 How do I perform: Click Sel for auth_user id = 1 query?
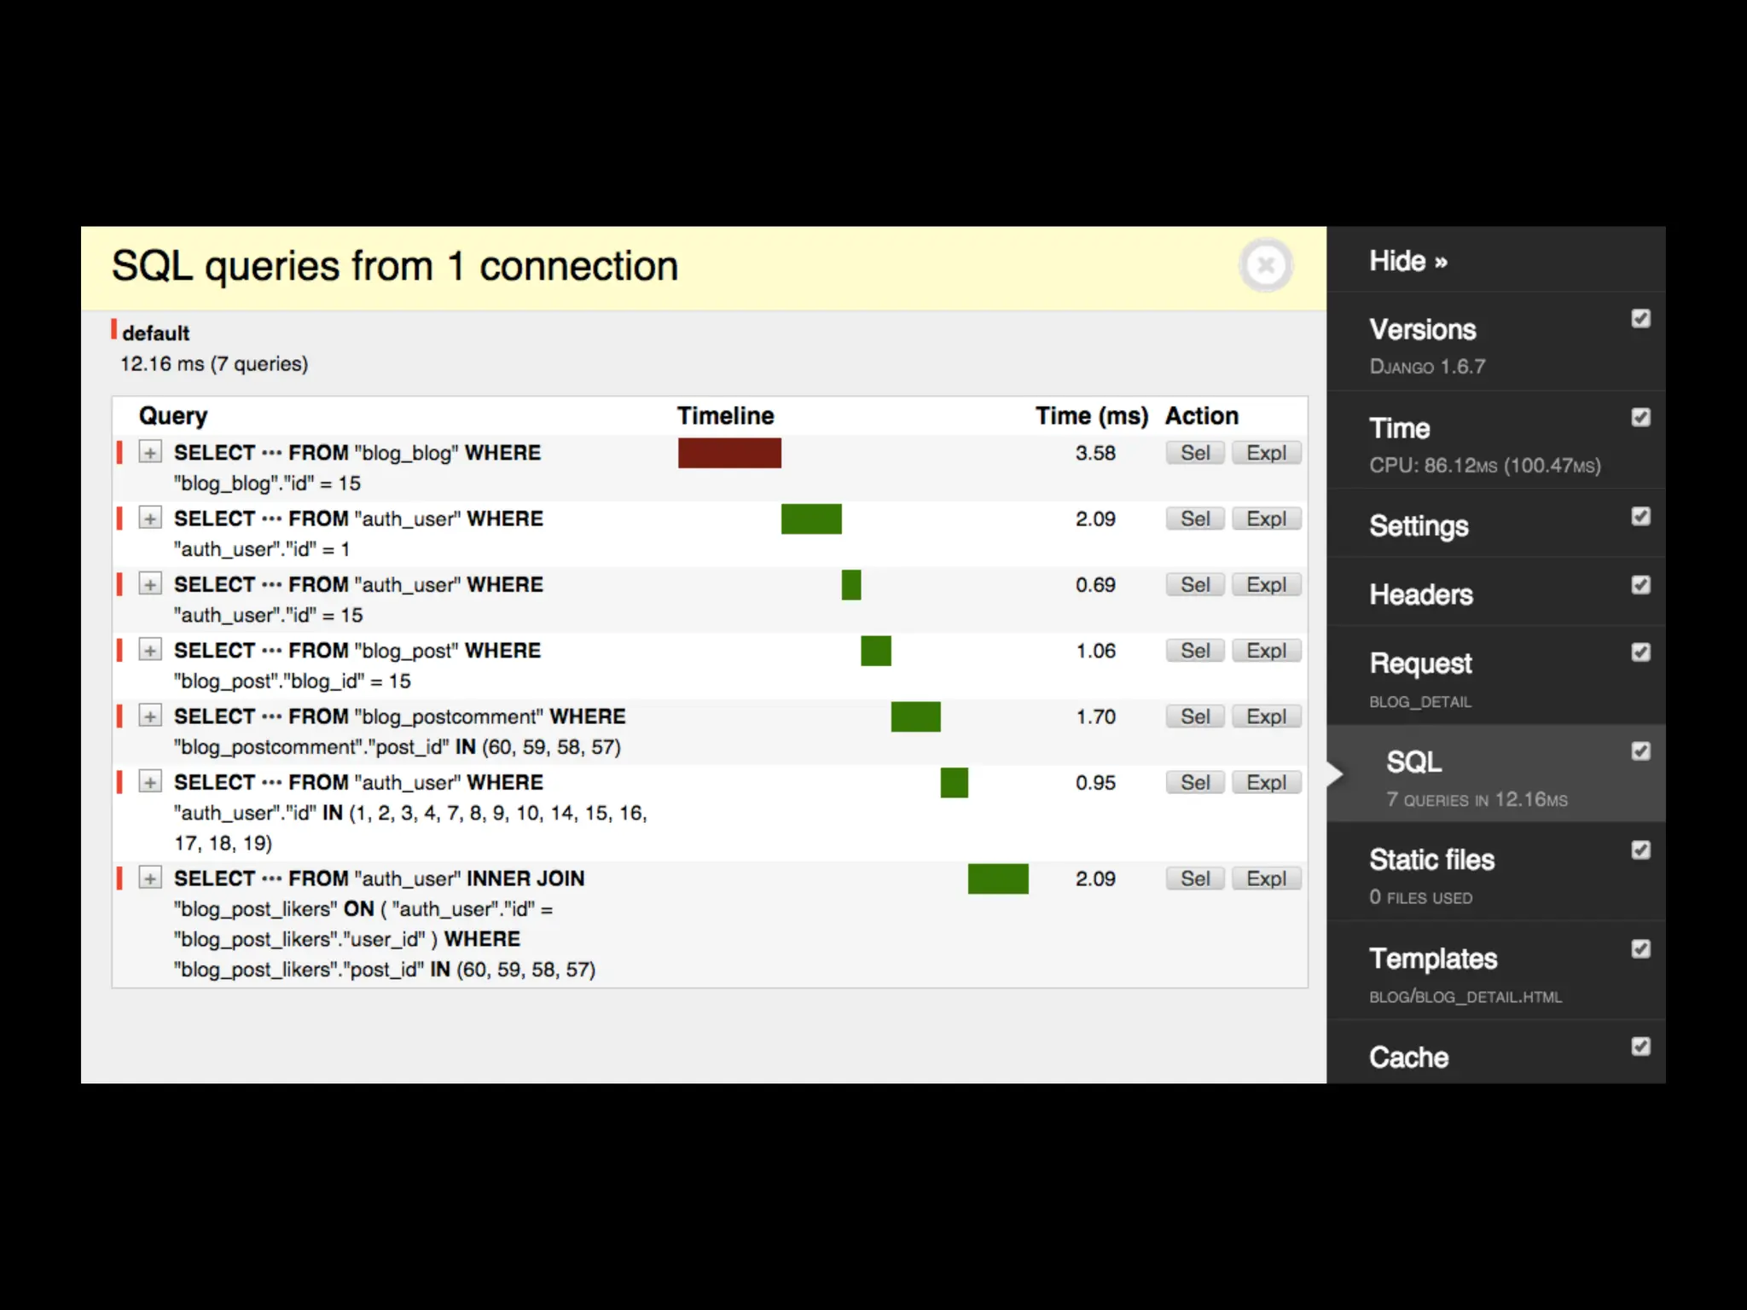pyautogui.click(x=1195, y=519)
